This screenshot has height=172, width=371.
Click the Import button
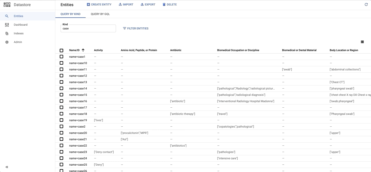point(126,5)
